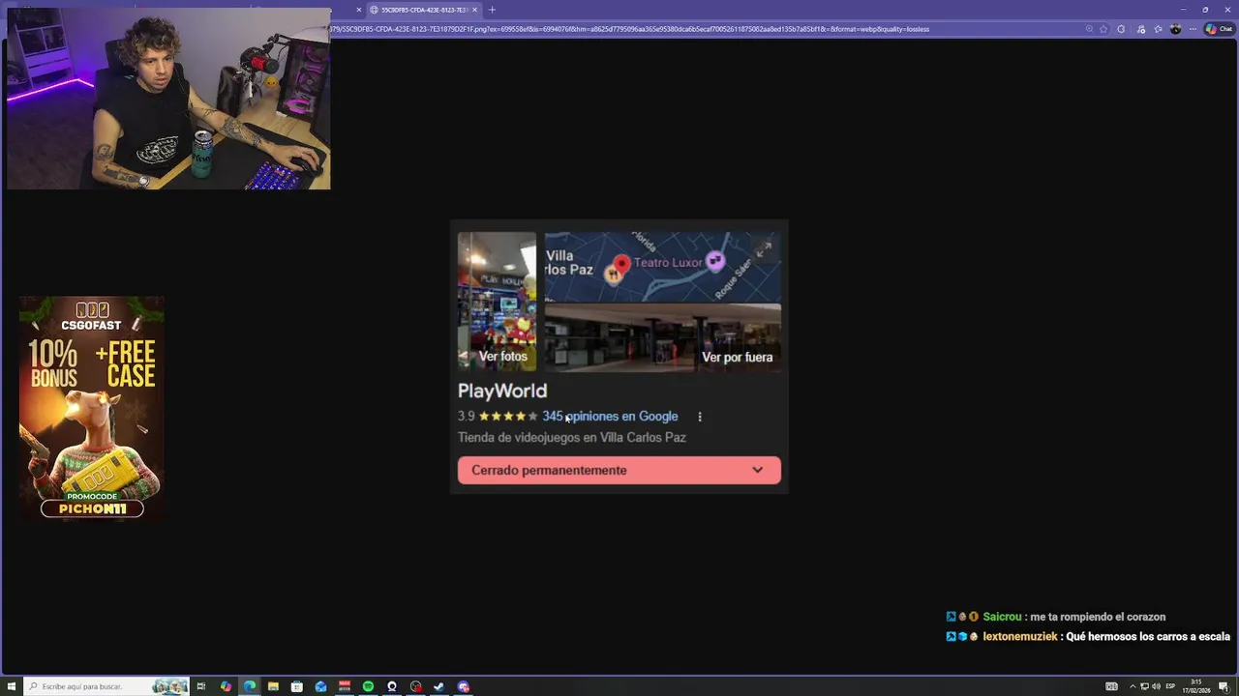Open Microsoft Store taskbar icon
The width and height of the screenshot is (1239, 696).
(297, 686)
